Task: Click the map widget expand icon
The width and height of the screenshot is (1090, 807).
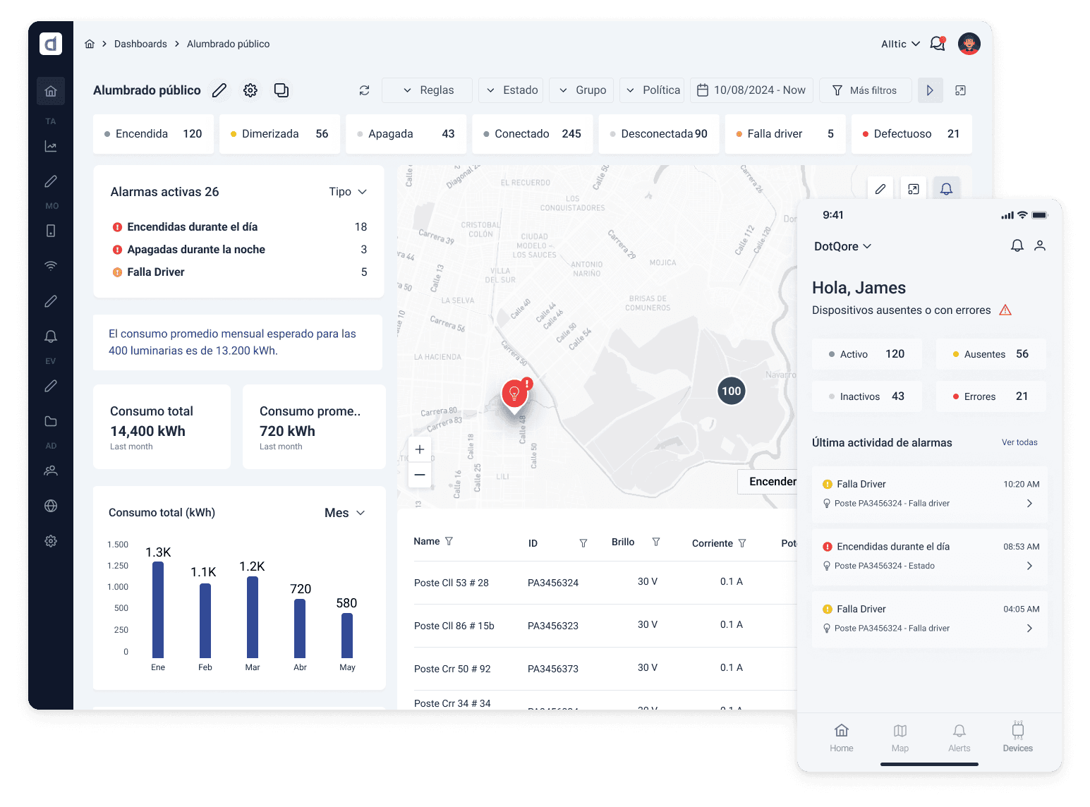Action: point(914,189)
